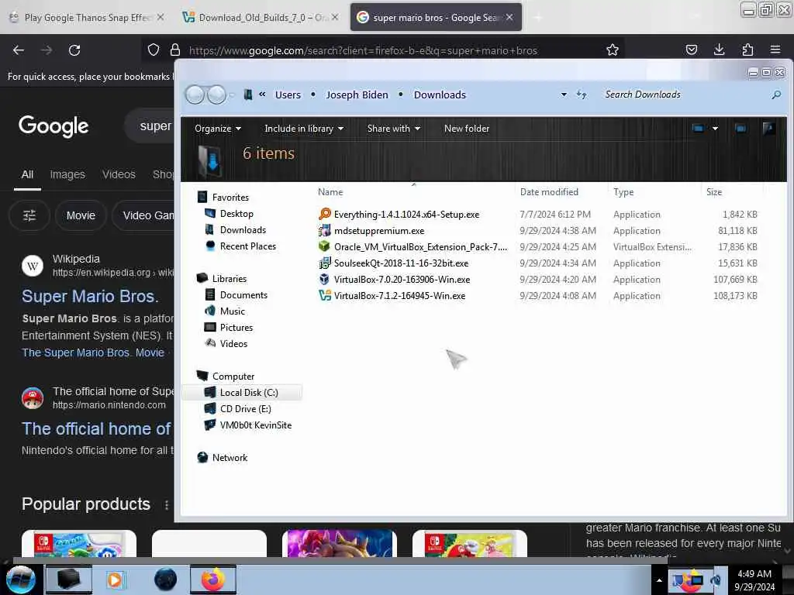
Task: Select the All results tab
Action: point(27,174)
